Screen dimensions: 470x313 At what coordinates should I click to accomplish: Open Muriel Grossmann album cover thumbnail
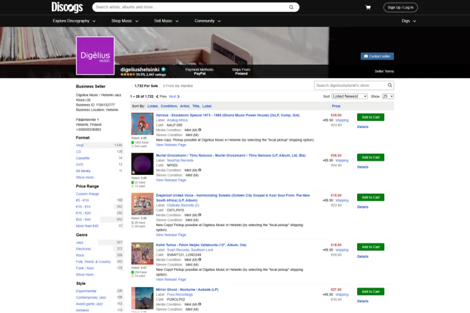pyautogui.click(x=142, y=164)
